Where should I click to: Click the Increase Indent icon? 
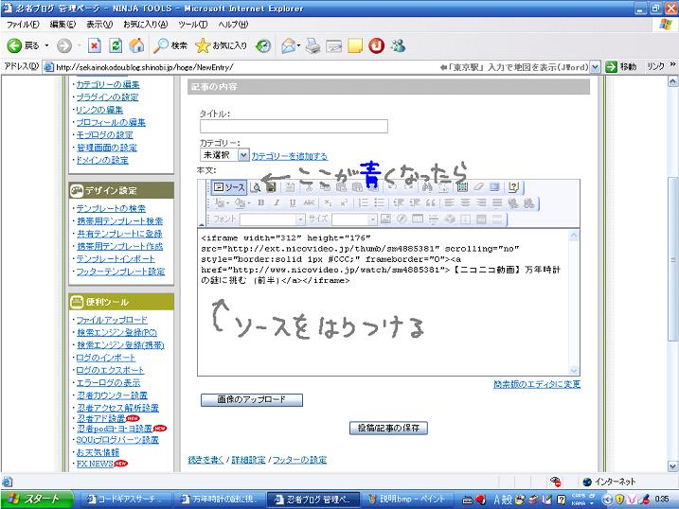[x=415, y=202]
